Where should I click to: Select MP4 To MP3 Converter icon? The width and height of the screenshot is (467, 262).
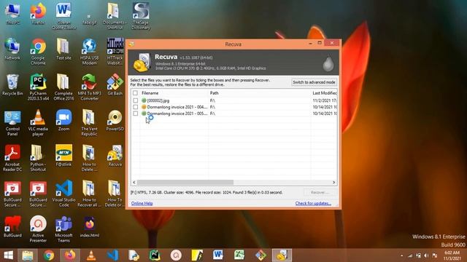click(x=89, y=87)
